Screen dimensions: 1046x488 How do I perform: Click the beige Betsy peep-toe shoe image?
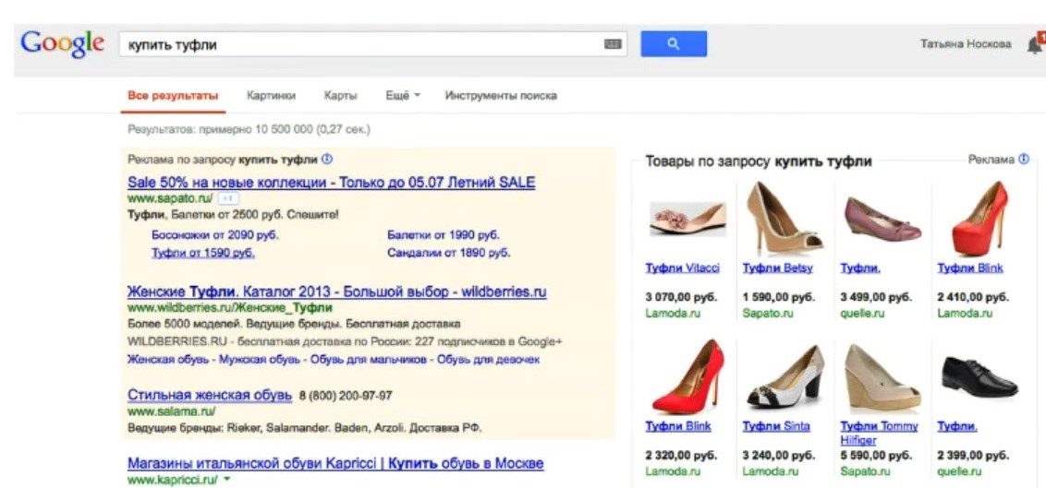coord(784,218)
